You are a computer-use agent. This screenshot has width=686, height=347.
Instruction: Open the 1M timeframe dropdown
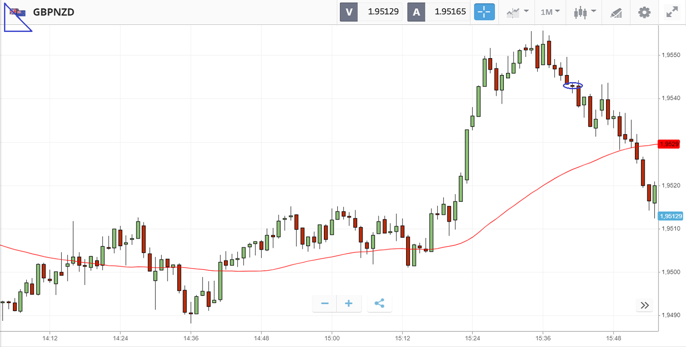tap(550, 12)
